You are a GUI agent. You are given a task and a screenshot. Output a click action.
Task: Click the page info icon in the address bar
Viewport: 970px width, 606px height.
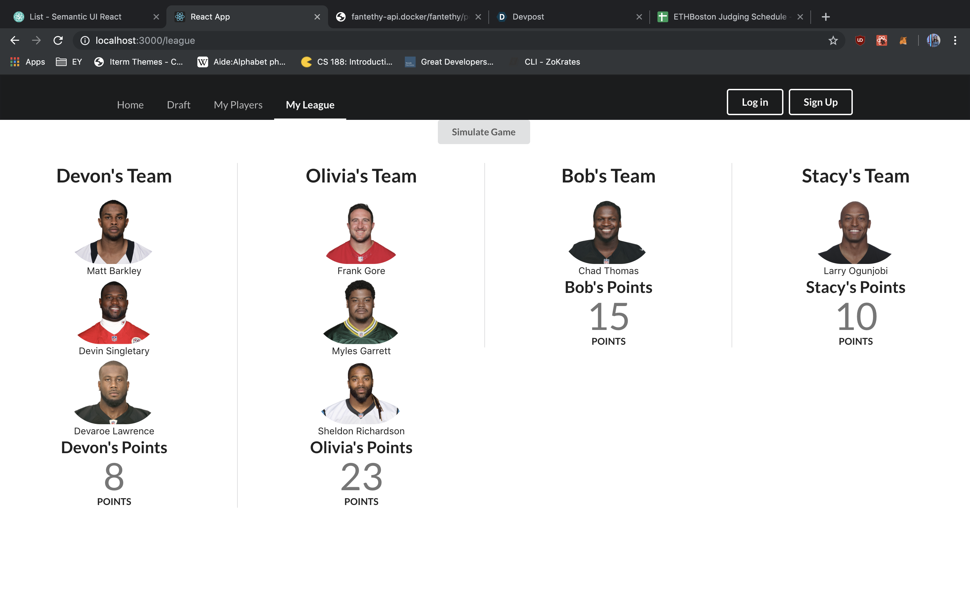point(85,40)
